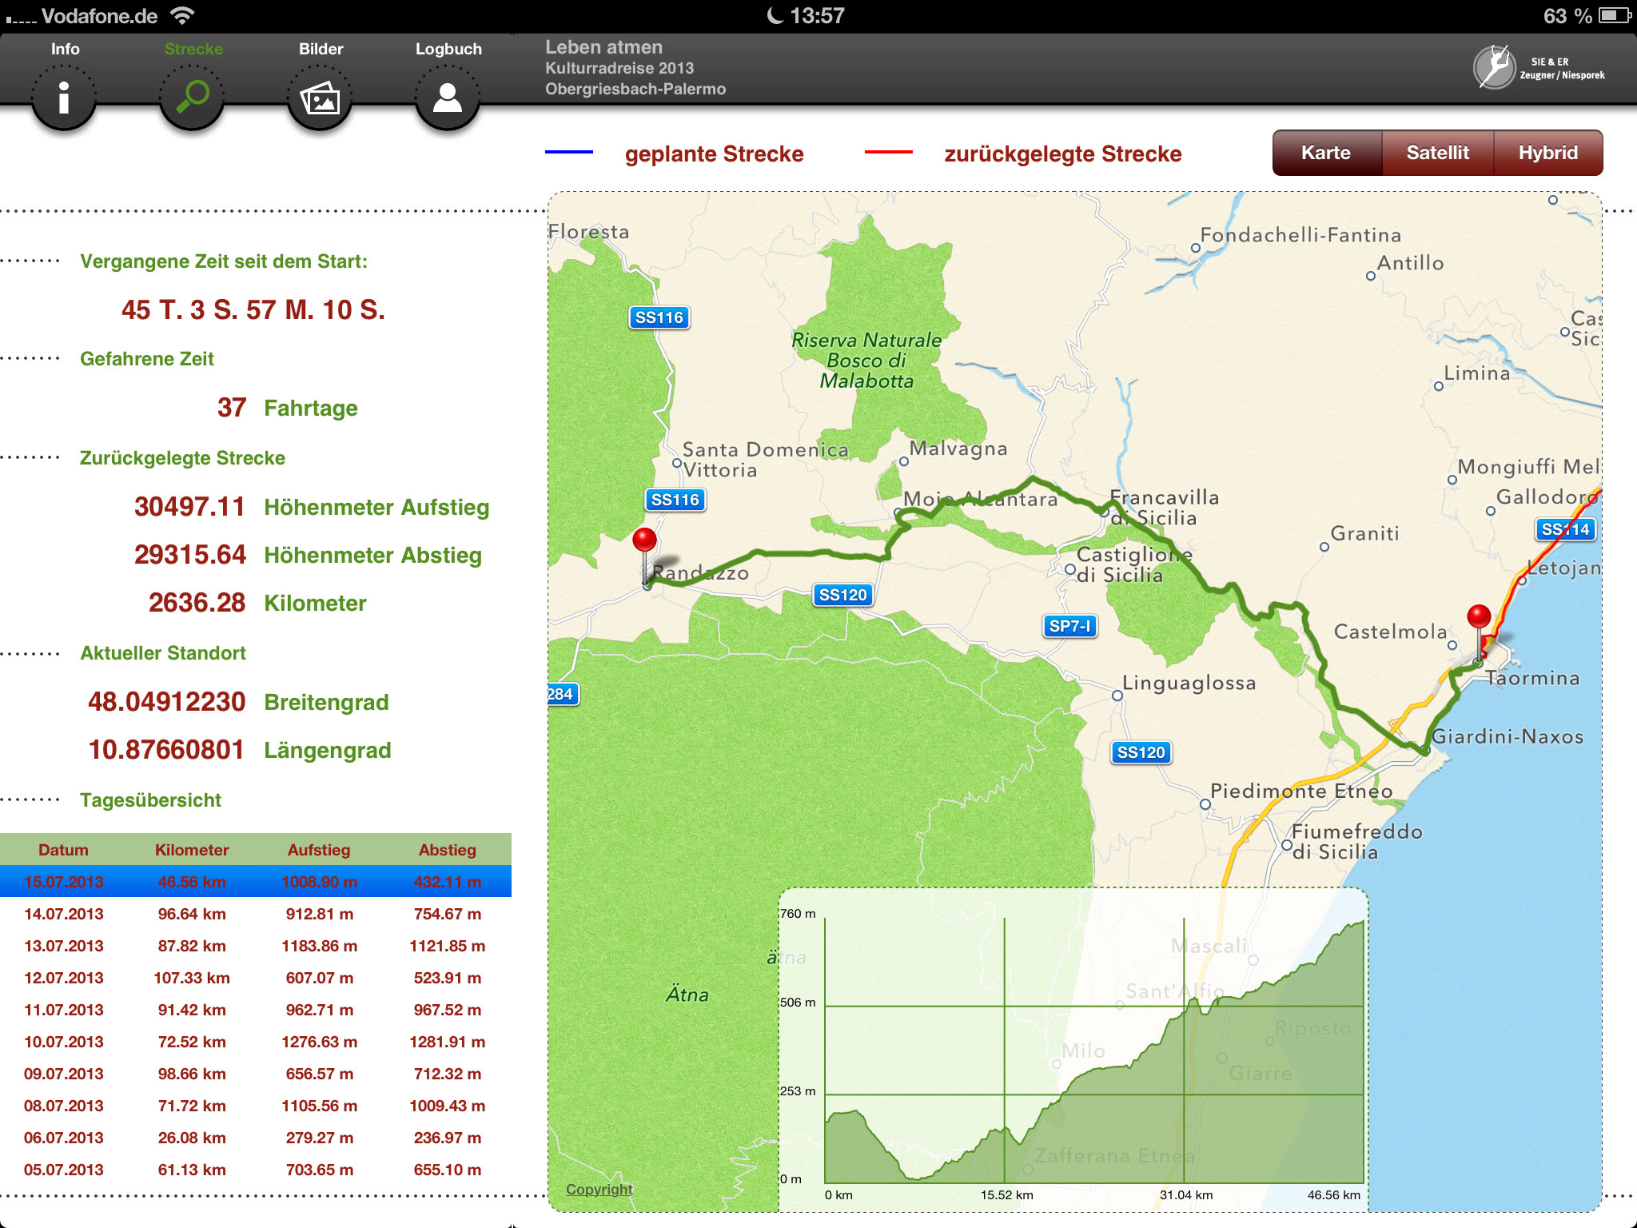Select the Strecke magnifier icon

pyautogui.click(x=192, y=98)
